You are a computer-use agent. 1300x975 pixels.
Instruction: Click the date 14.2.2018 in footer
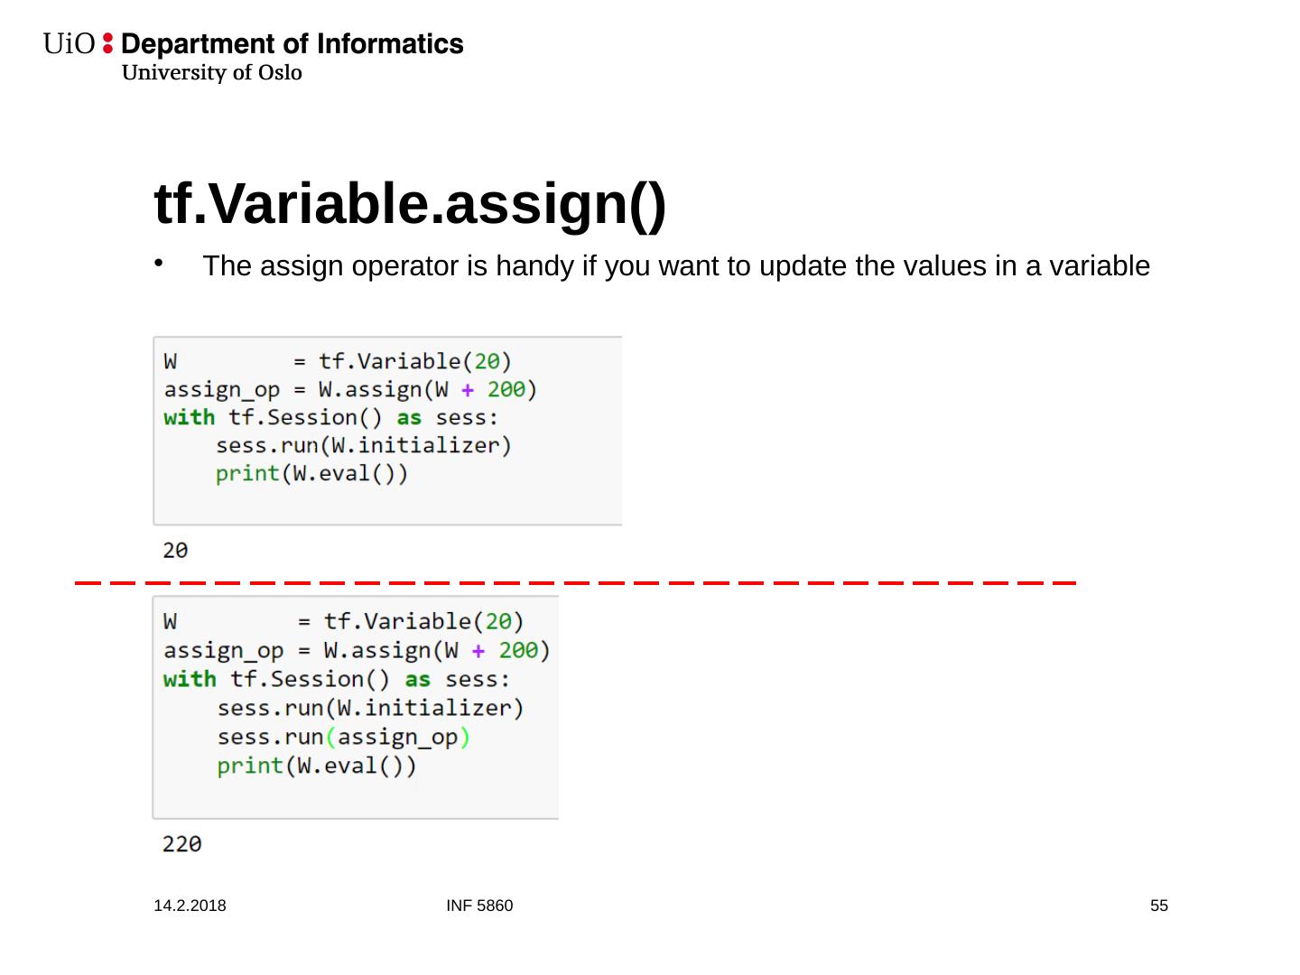[190, 905]
